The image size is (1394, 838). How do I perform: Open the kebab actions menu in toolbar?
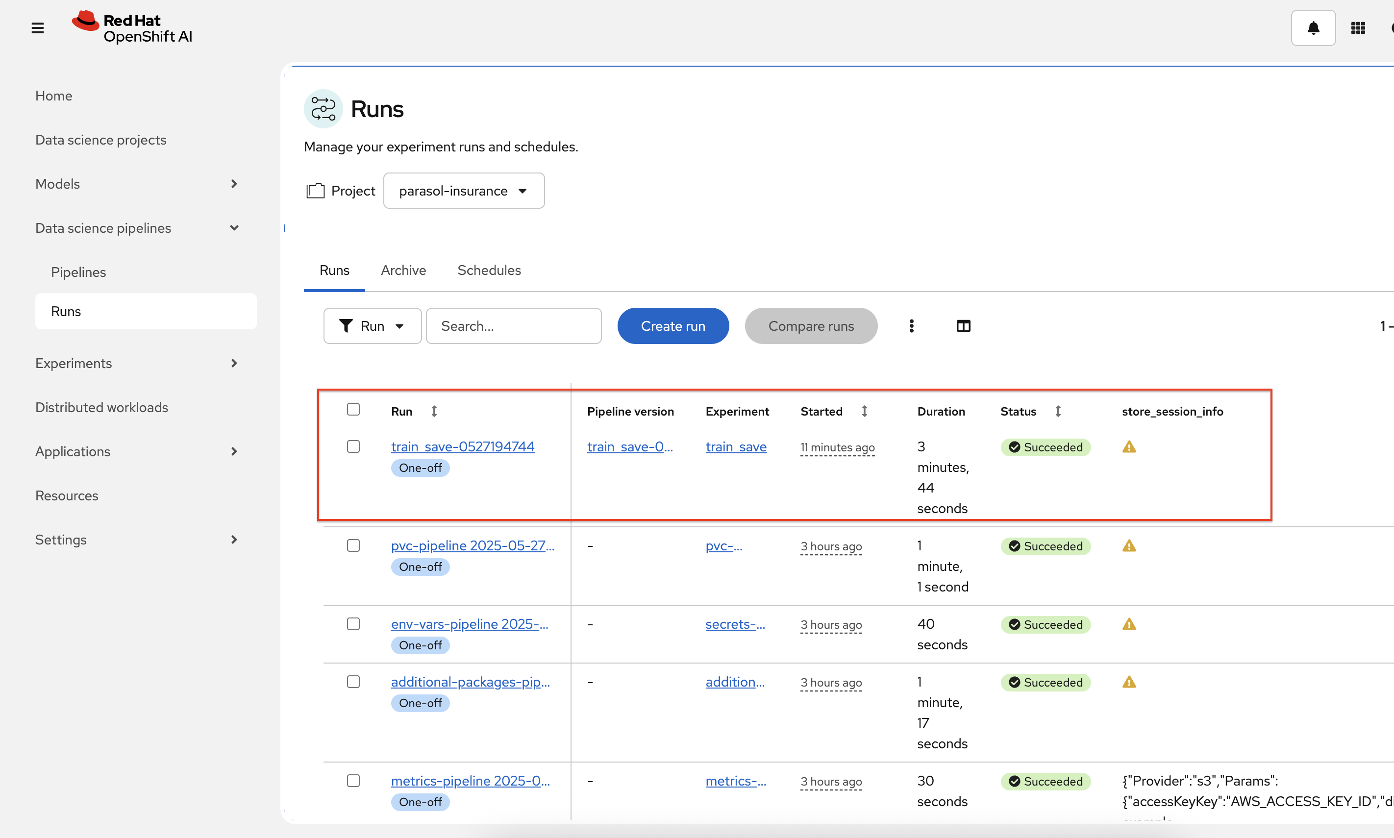pos(911,326)
